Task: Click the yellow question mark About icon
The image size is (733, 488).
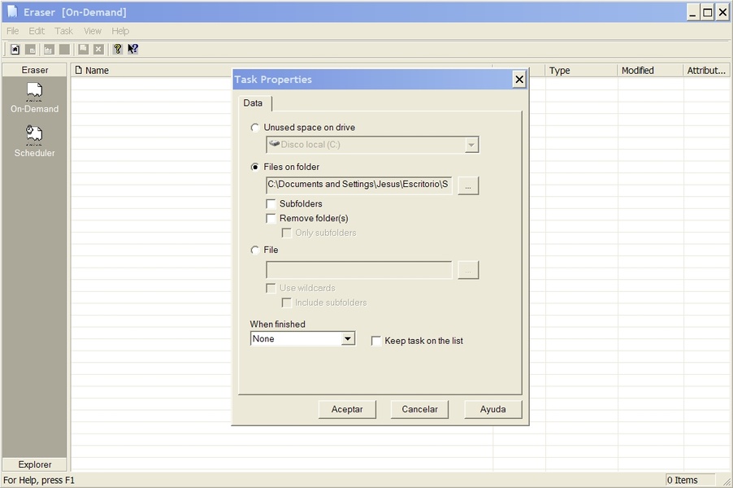Action: pyautogui.click(x=118, y=50)
